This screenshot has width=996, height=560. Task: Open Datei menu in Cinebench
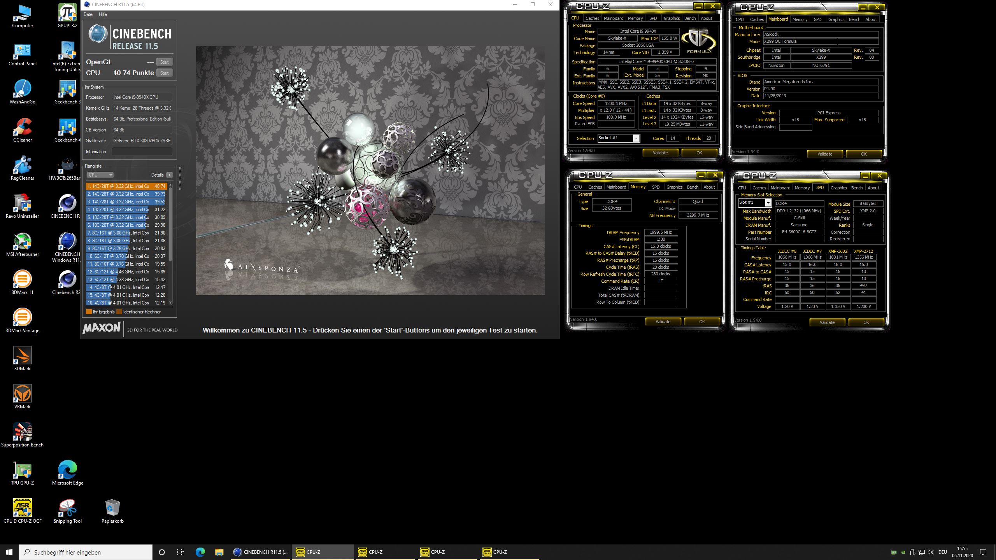point(88,14)
